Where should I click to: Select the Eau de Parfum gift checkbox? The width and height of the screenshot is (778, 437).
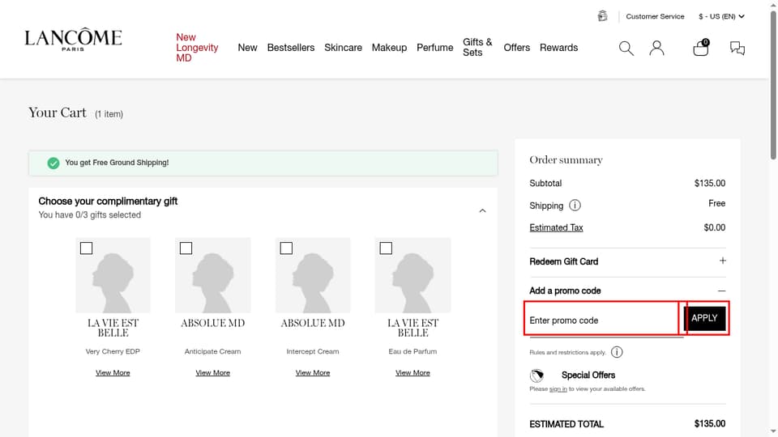pyautogui.click(x=386, y=248)
